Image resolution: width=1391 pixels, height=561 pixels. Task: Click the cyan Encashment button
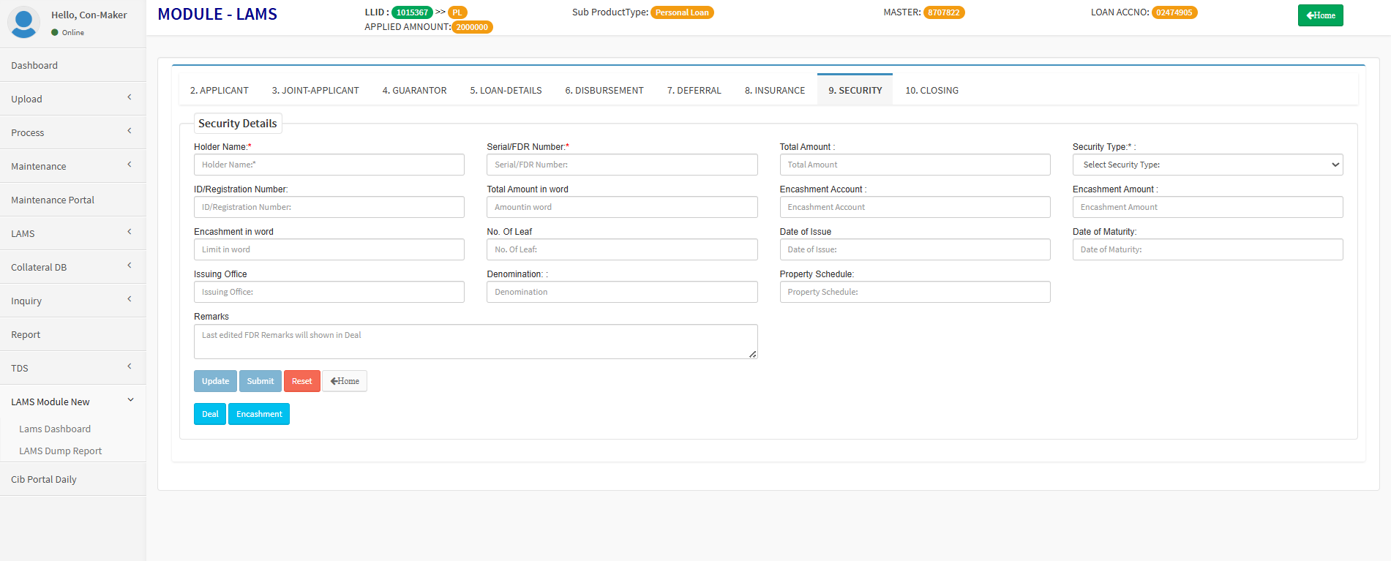[259, 414]
